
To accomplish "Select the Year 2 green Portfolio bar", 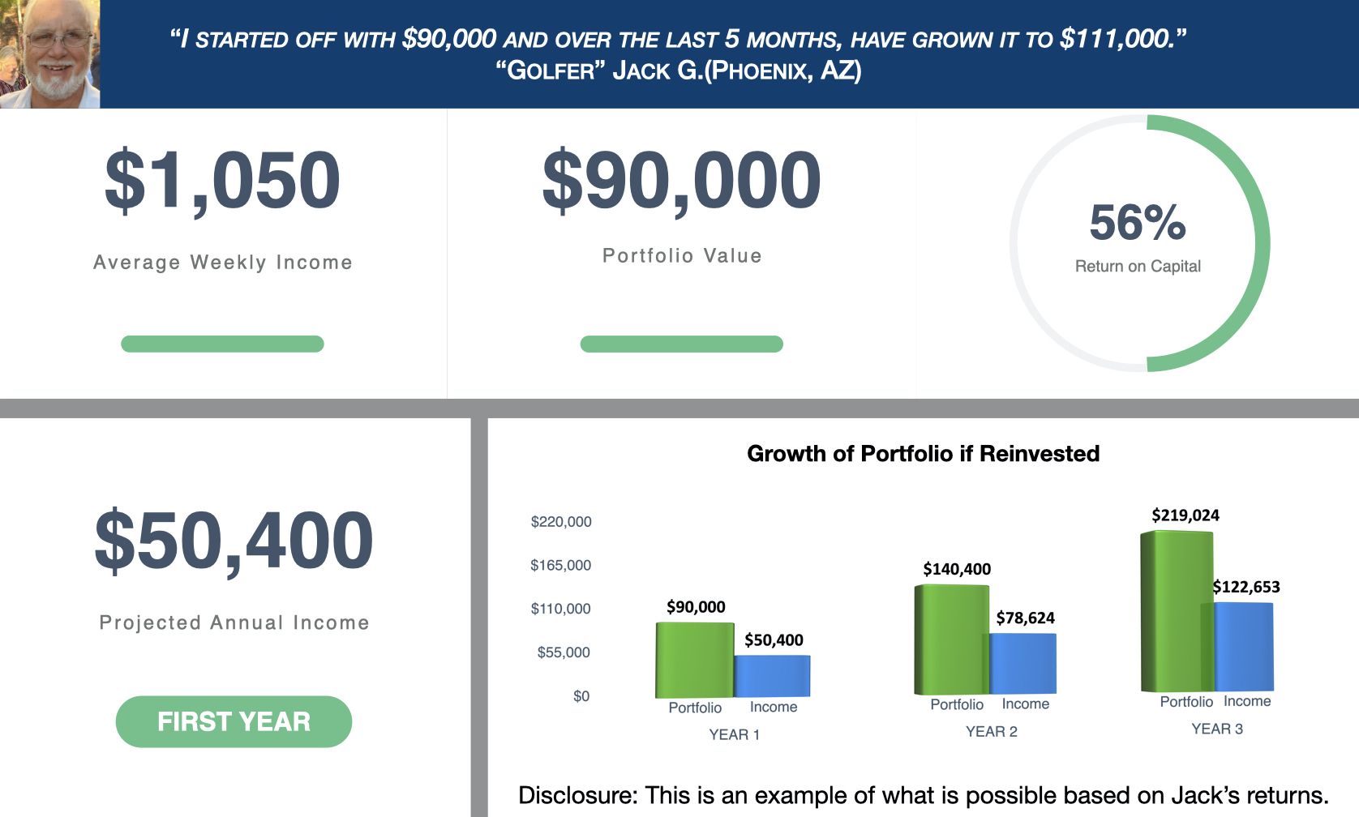I will click(x=950, y=639).
